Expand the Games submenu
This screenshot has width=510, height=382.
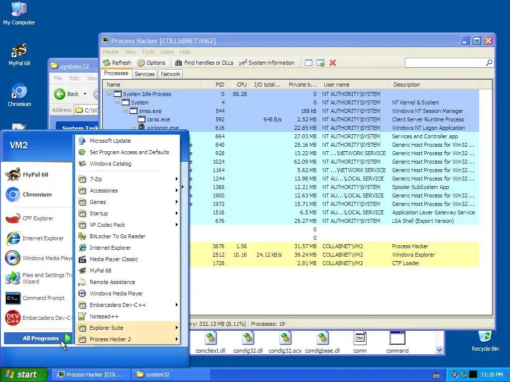pos(128,202)
